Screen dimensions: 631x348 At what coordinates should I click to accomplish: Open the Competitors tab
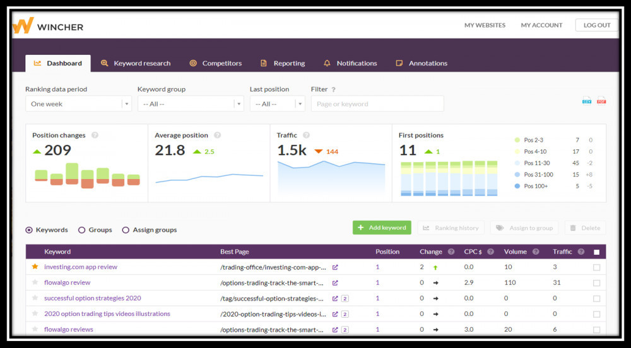pyautogui.click(x=216, y=63)
